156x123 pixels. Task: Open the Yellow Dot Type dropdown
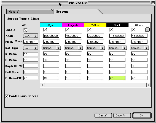tap(95, 48)
